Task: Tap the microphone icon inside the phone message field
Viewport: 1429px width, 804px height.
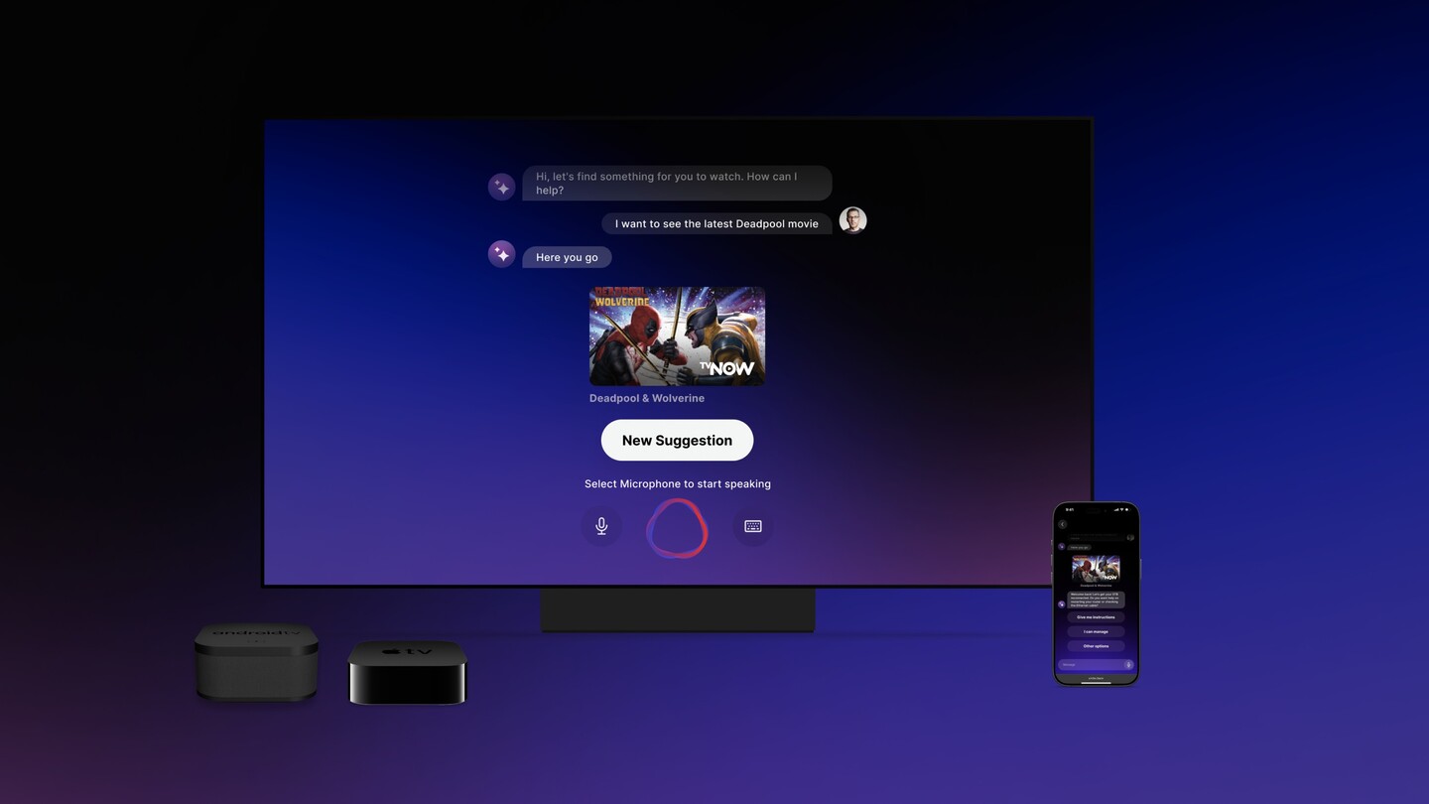Action: [x=1128, y=664]
